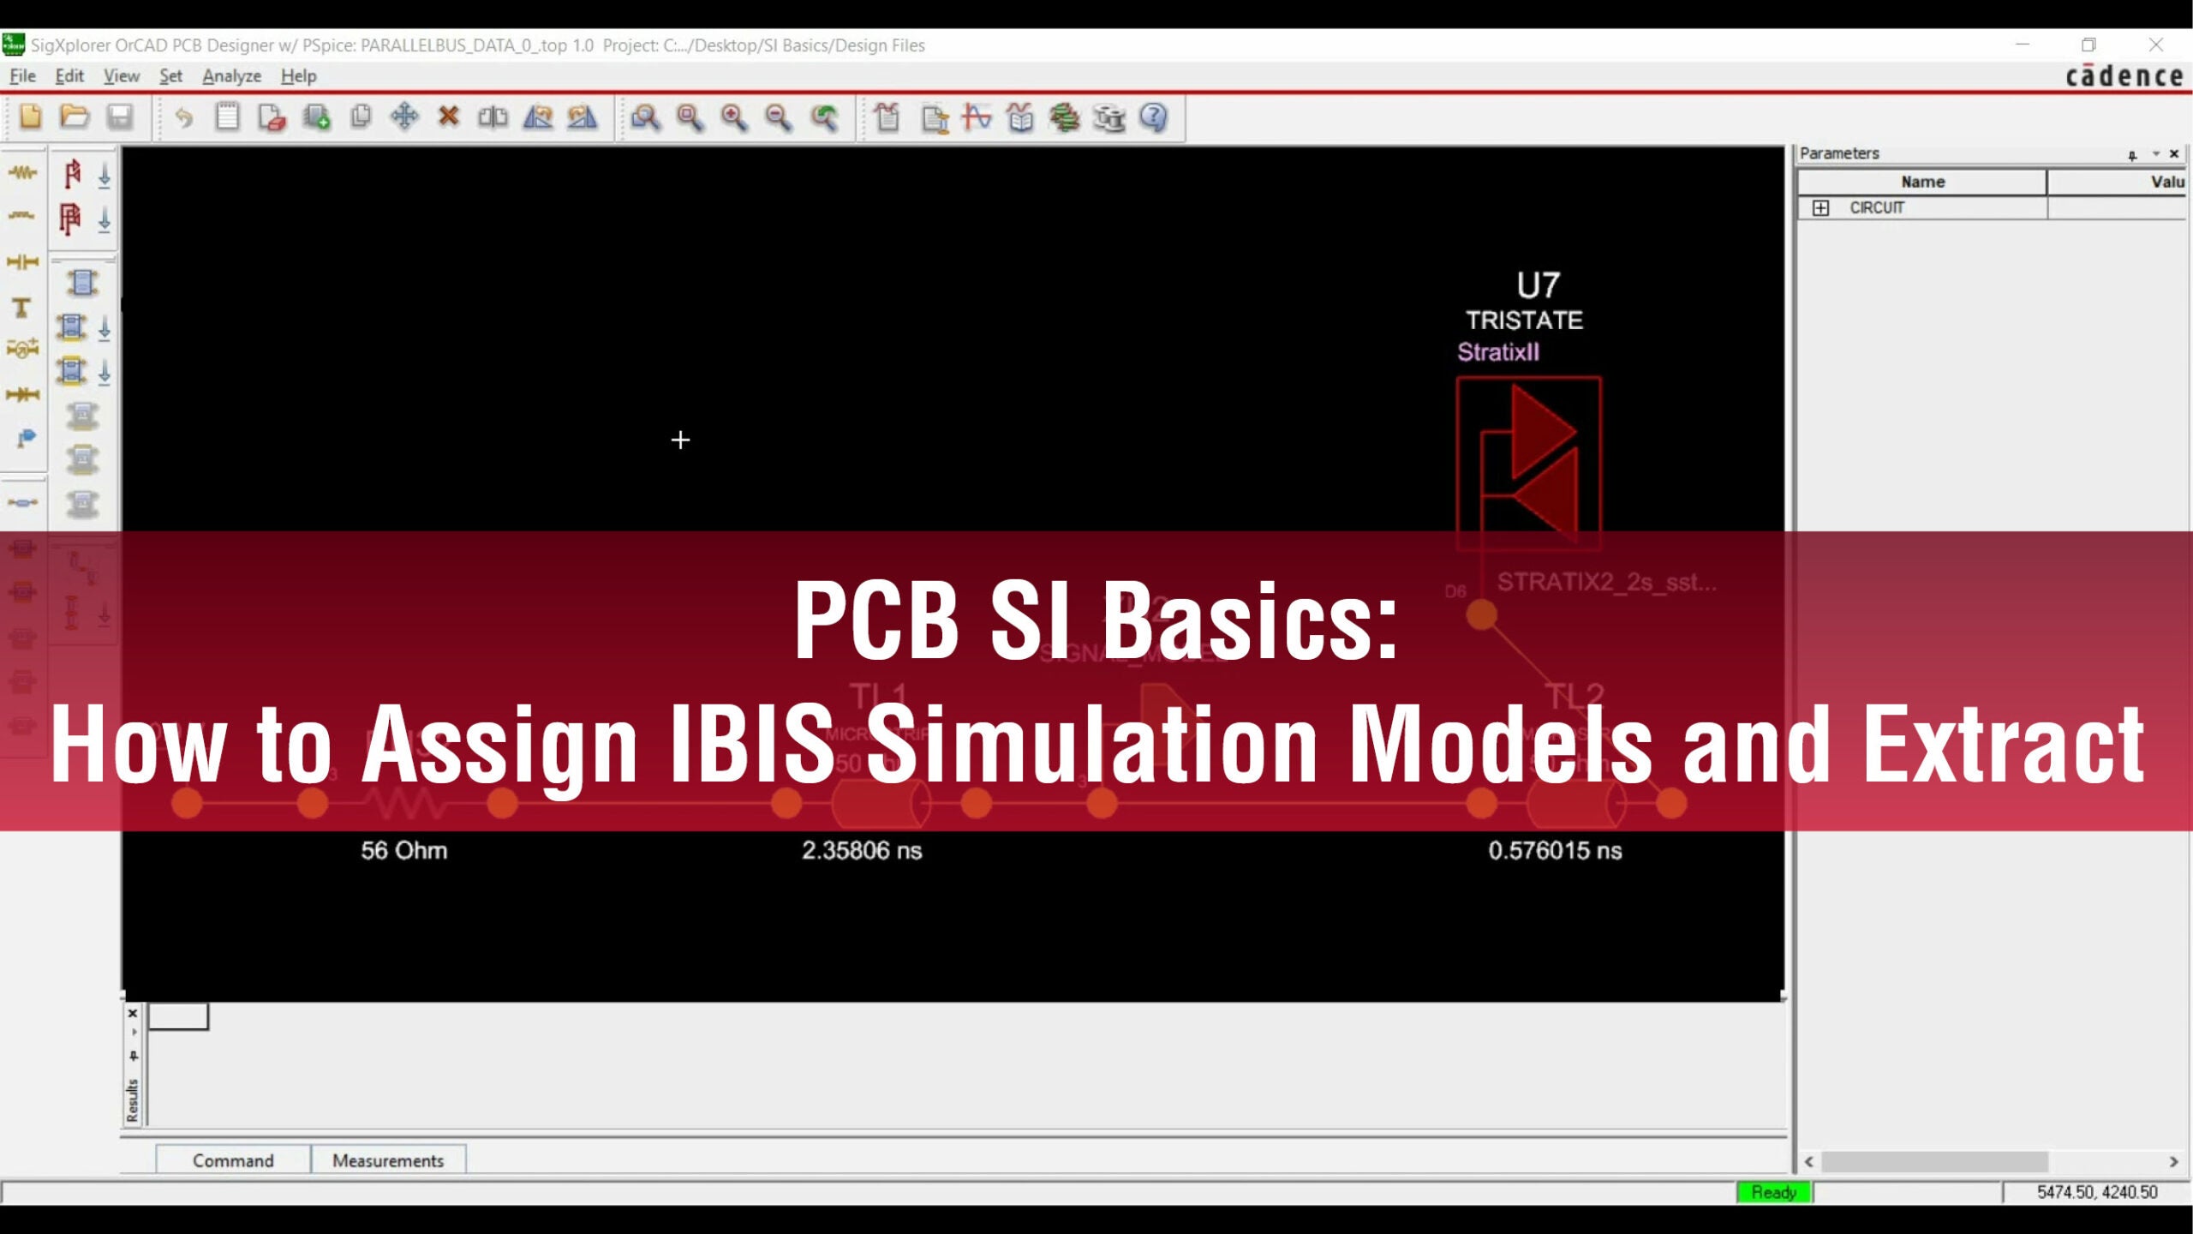Image resolution: width=2193 pixels, height=1234 pixels.
Task: Click the mirror icon in toolbar
Action: click(x=493, y=117)
